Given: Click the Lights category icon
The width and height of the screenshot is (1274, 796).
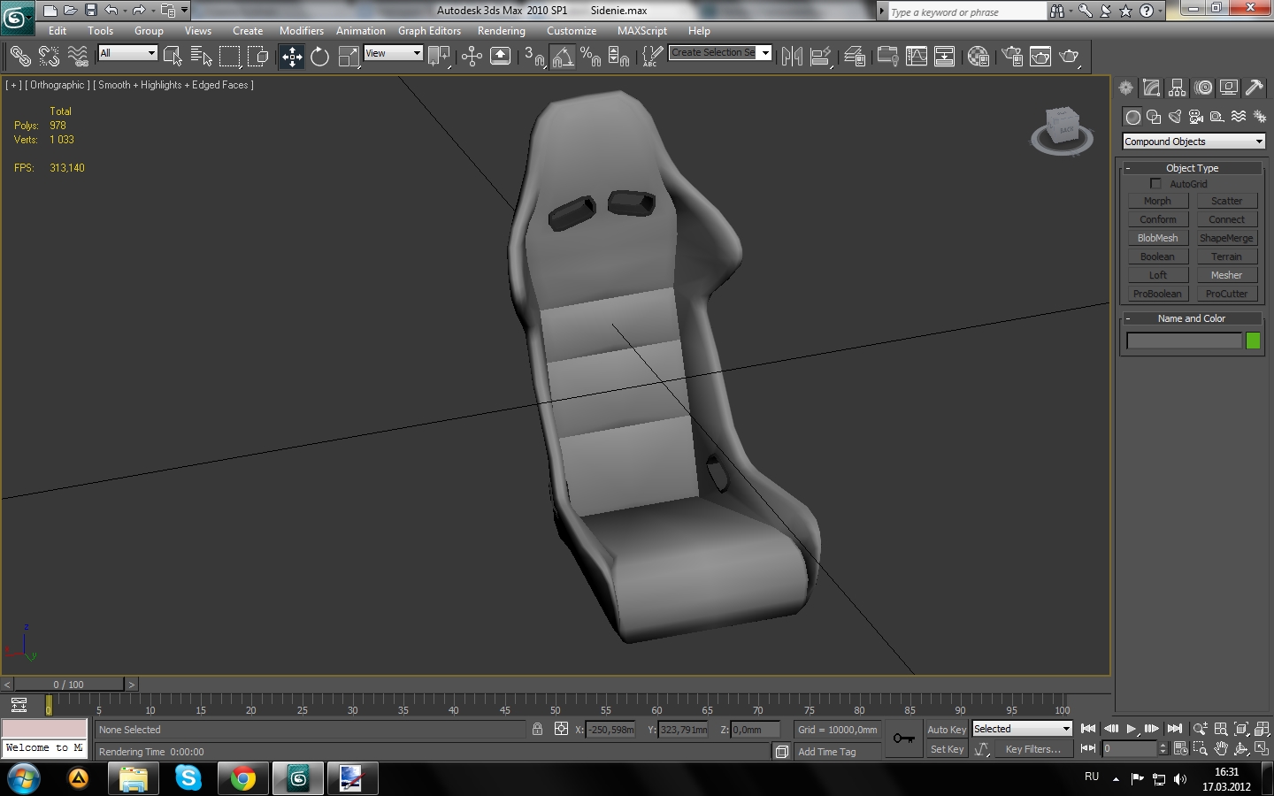Looking at the screenshot, I should (1175, 117).
